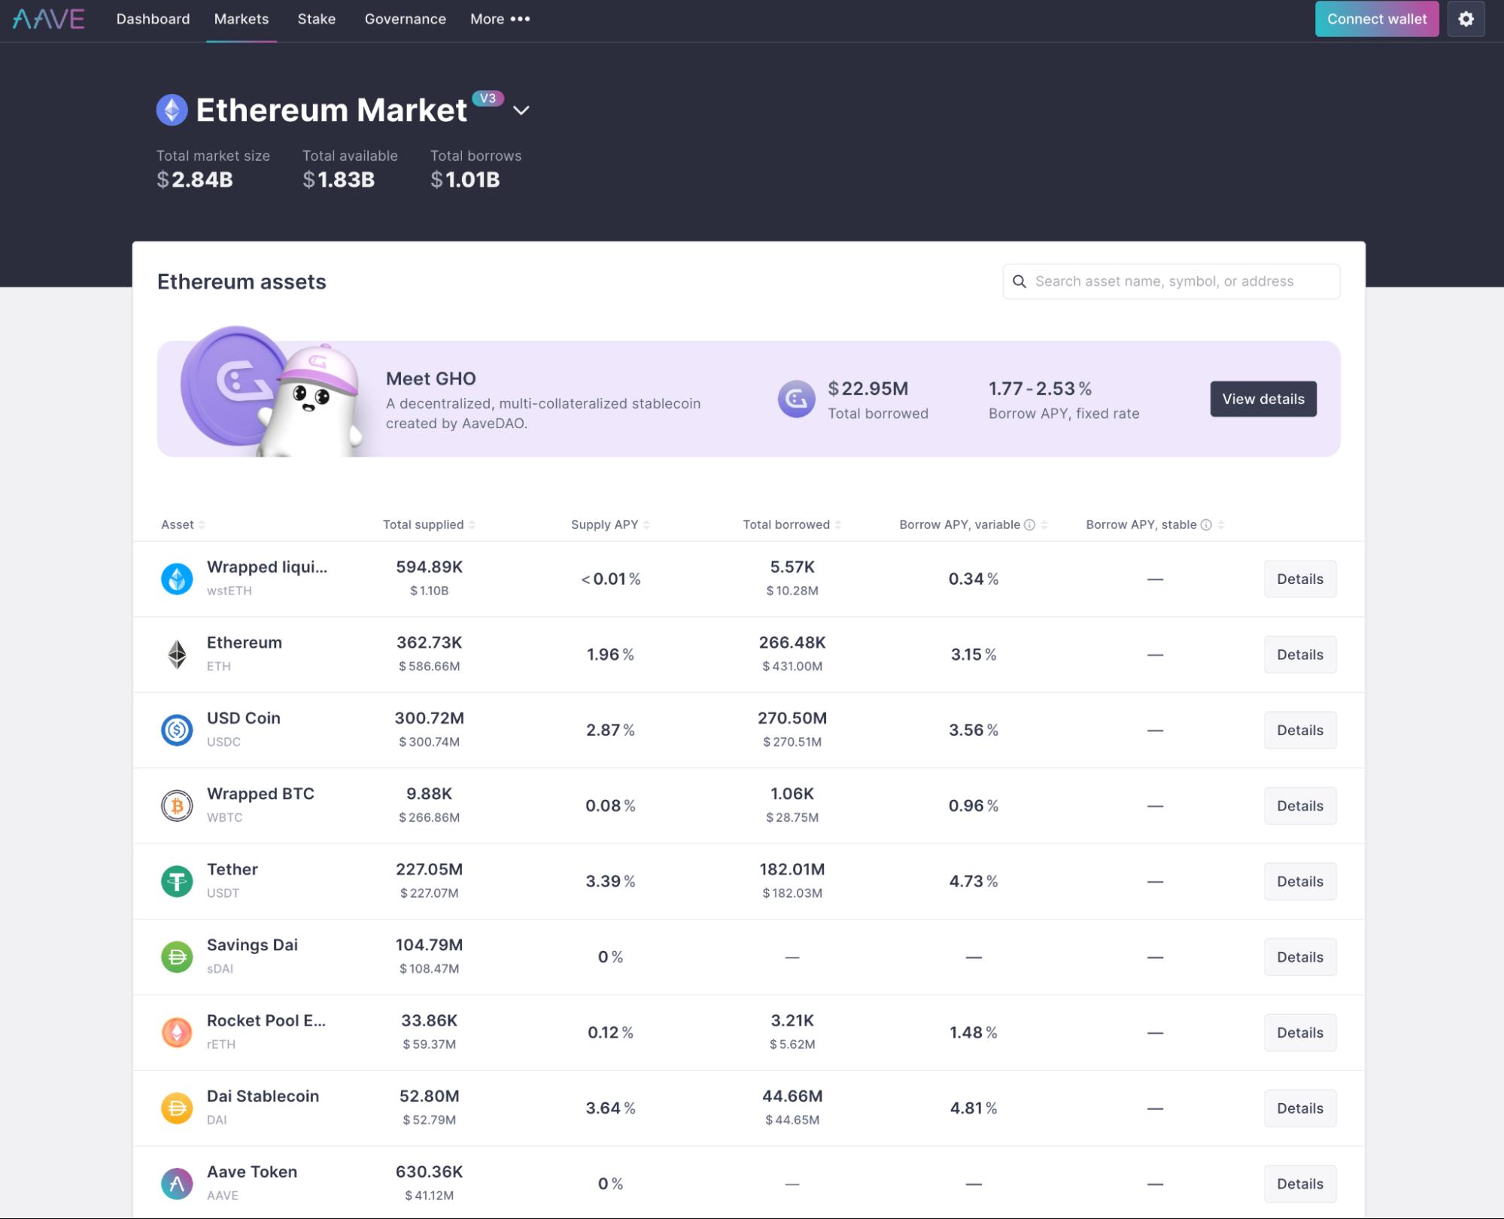Go to the Dashboard tab
1504x1219 pixels.
[x=153, y=19]
